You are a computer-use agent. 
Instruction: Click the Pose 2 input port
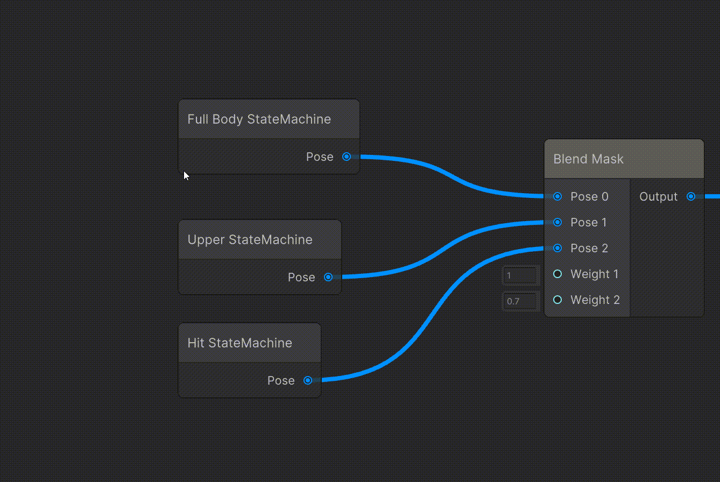click(557, 249)
